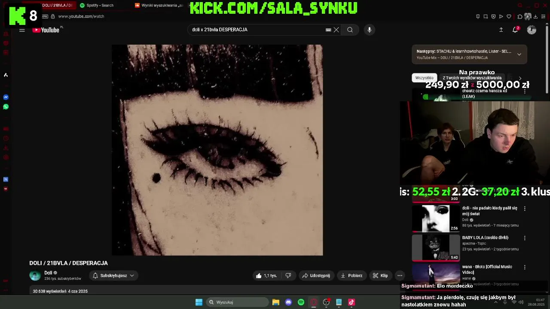Open the on-screen keyboard icon in search
The width and height of the screenshot is (550, 309).
(328, 30)
